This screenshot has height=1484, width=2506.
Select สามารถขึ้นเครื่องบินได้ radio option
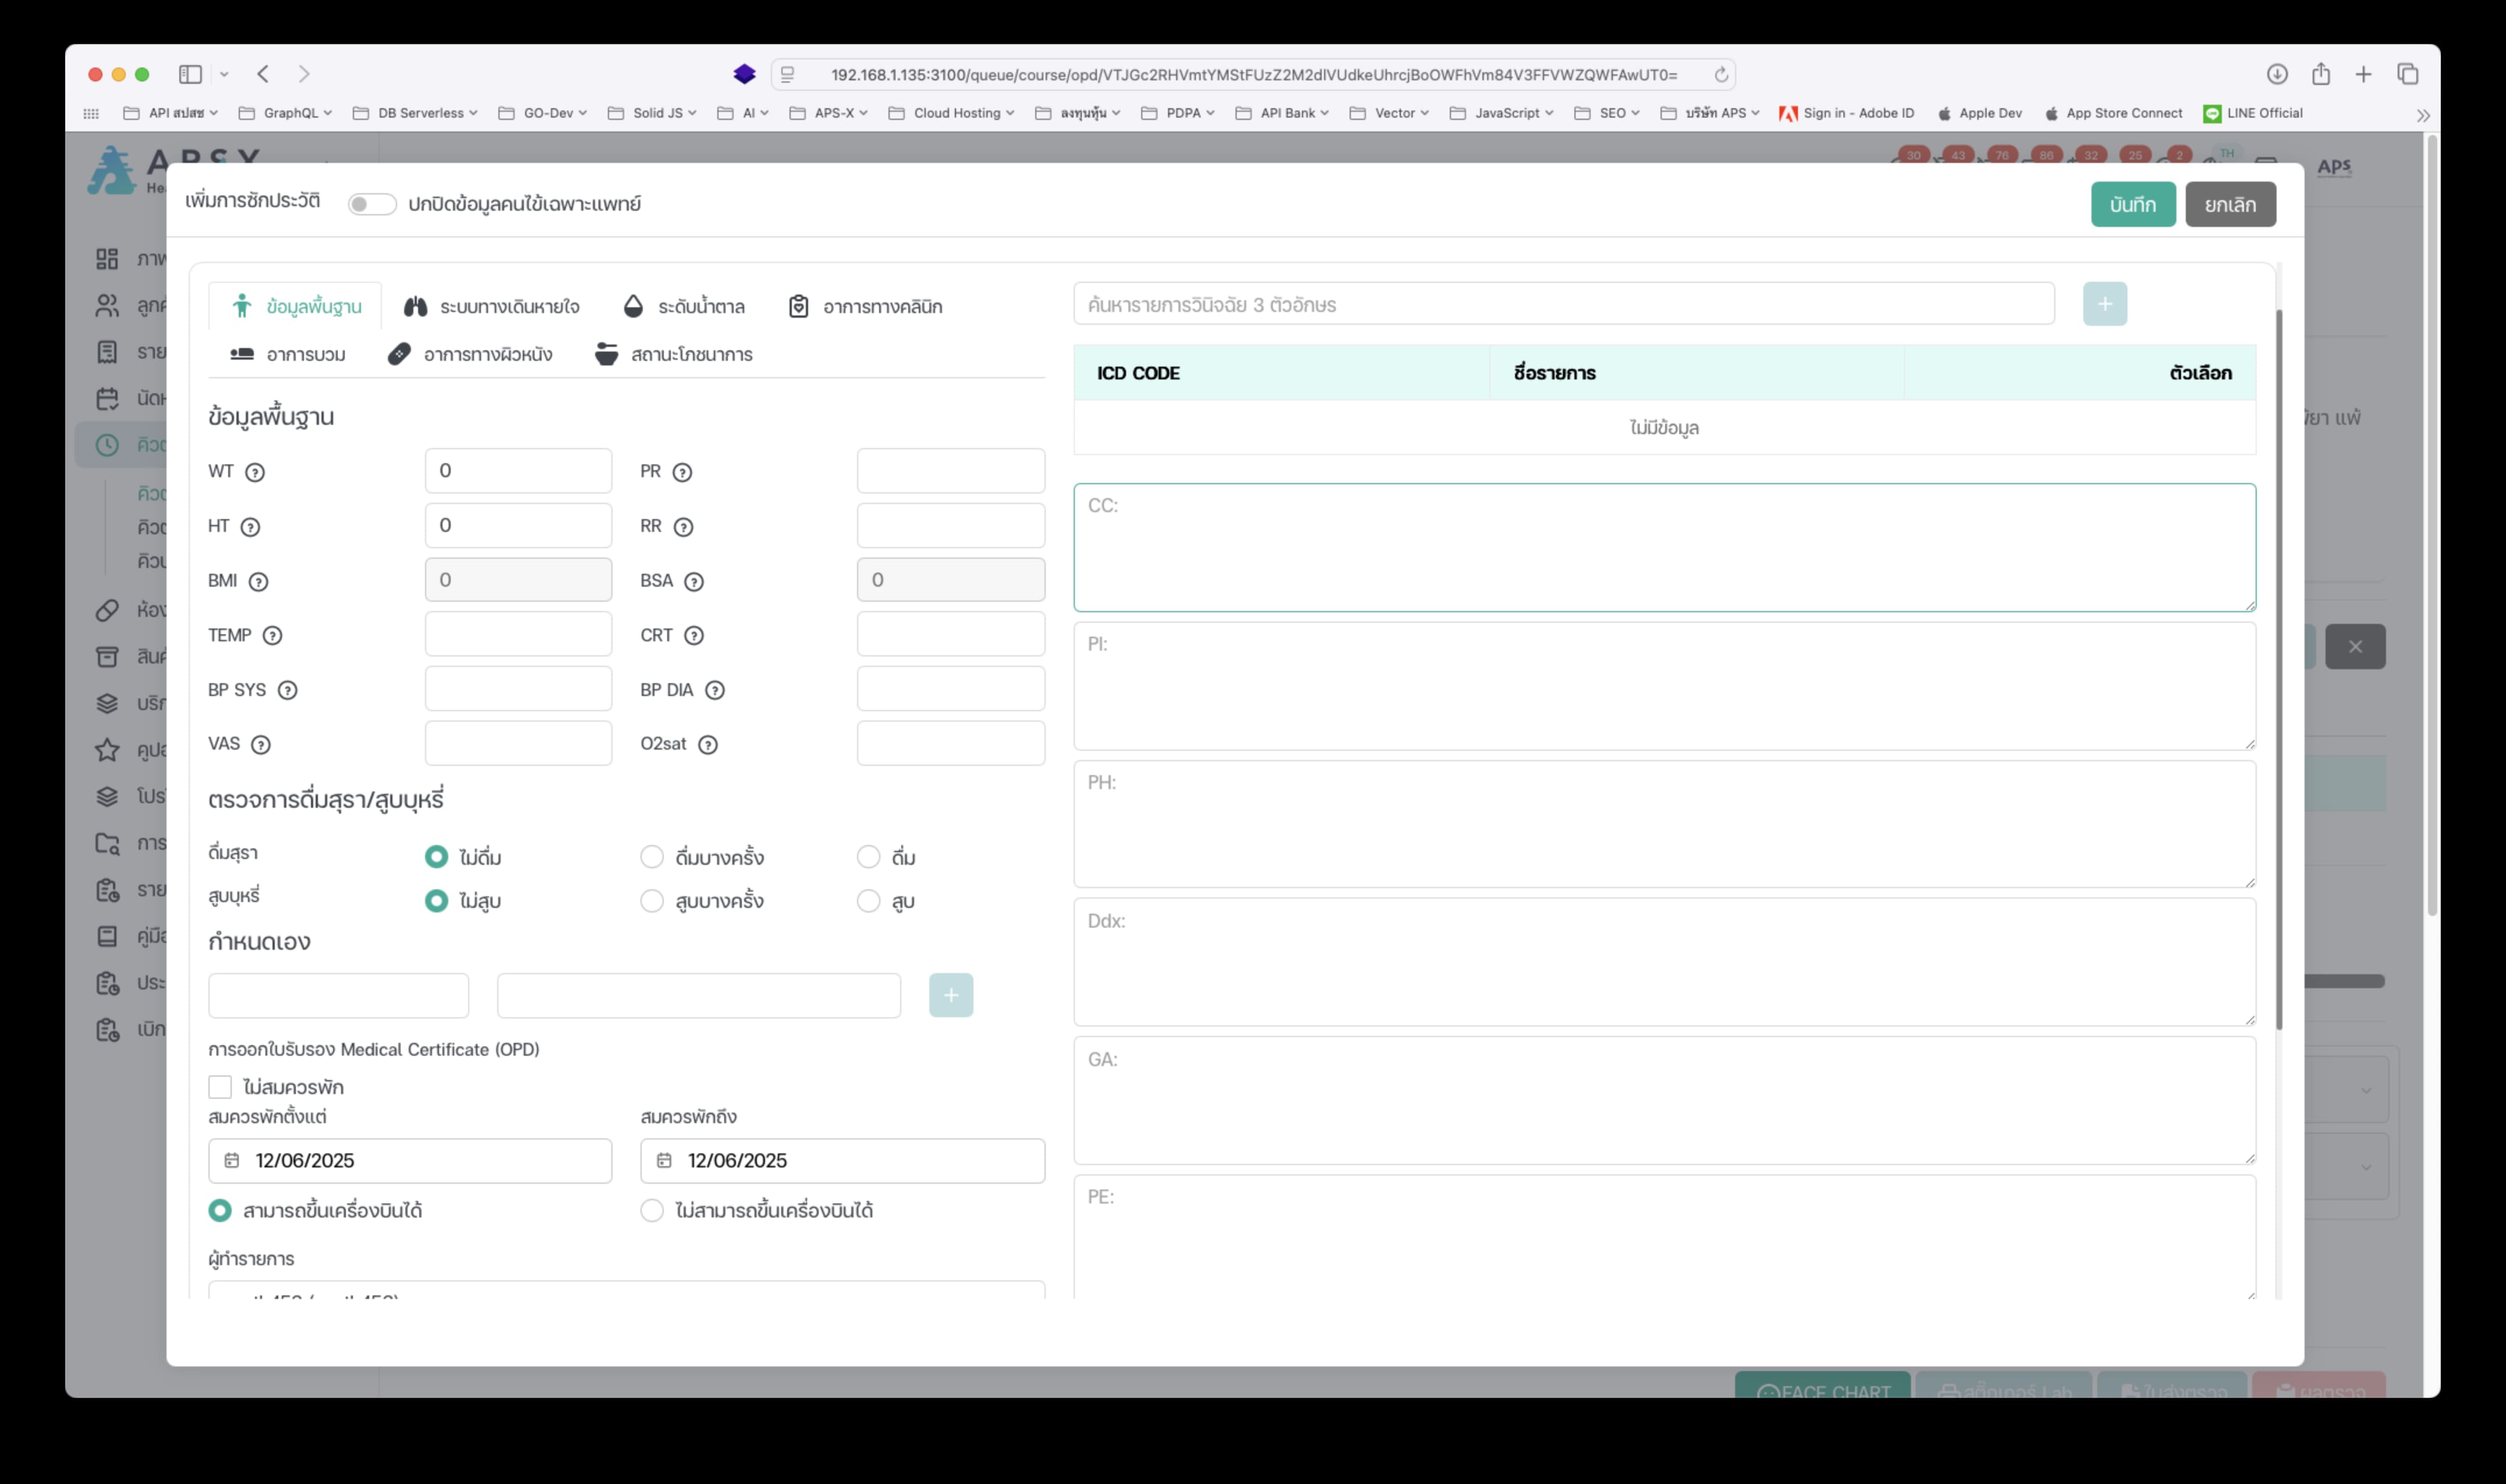[220, 1211]
